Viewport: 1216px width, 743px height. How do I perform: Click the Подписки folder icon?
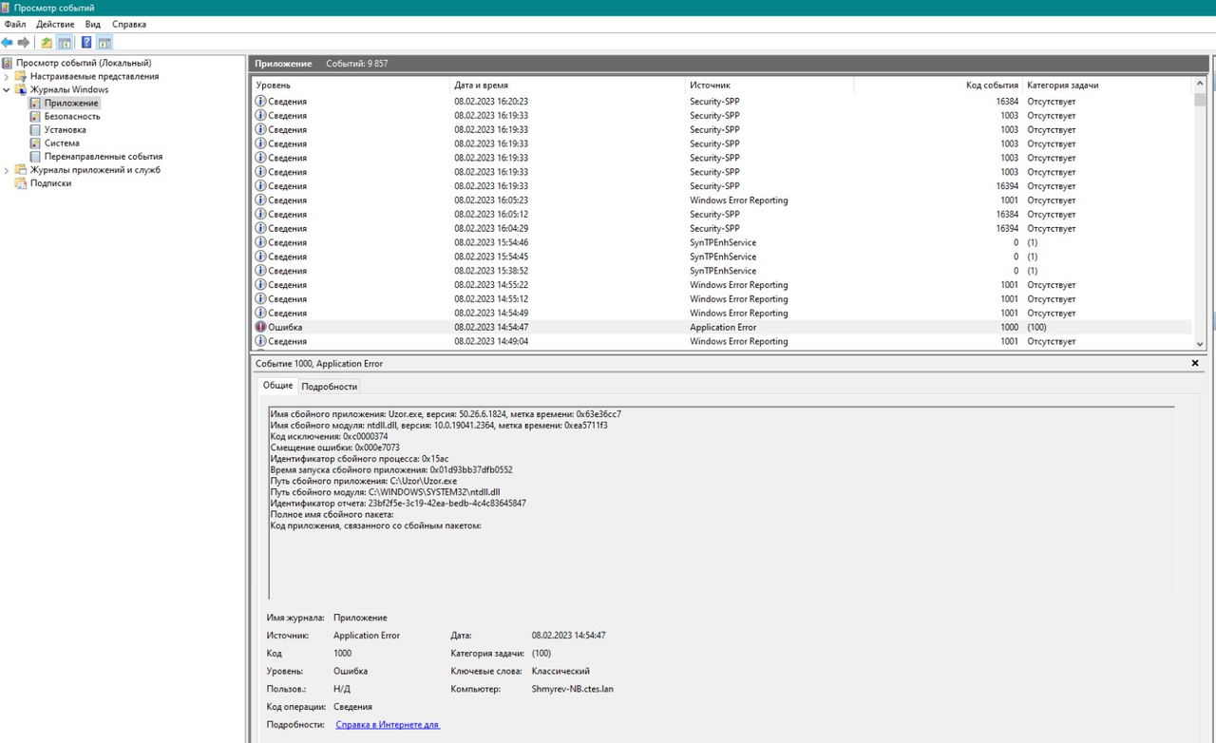tap(21, 183)
